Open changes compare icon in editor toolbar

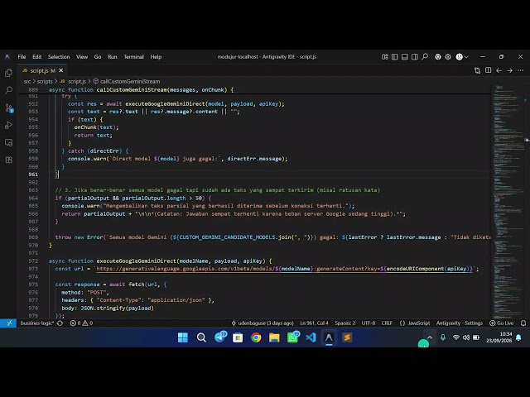pos(477,70)
